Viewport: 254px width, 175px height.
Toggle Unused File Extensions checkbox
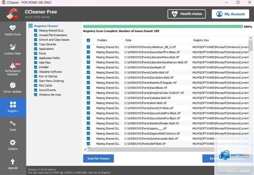pos(36,35)
